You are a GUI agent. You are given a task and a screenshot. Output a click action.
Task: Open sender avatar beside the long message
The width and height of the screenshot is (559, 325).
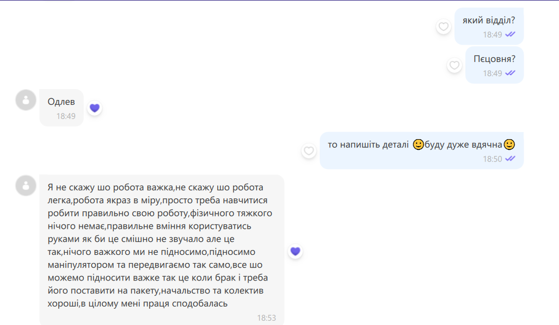(26, 185)
